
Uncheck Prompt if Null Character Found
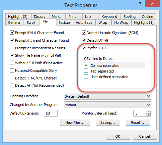pyautogui.click(x=12, y=33)
